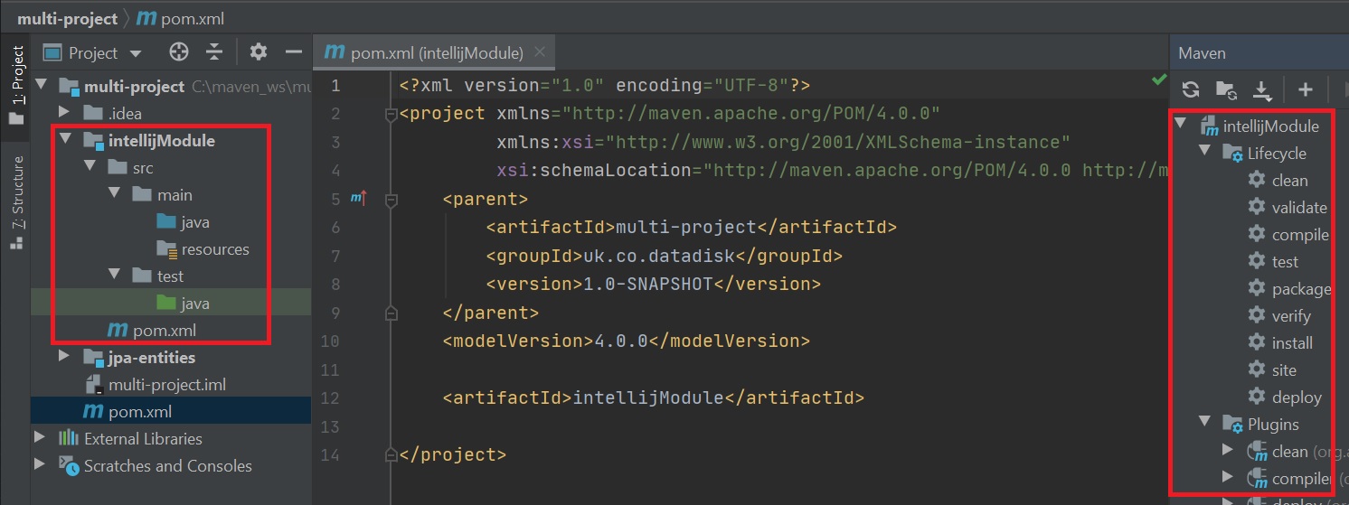Click the Collapse All icon in Project panel
Viewport: 1349px width, 505px height.
click(214, 52)
